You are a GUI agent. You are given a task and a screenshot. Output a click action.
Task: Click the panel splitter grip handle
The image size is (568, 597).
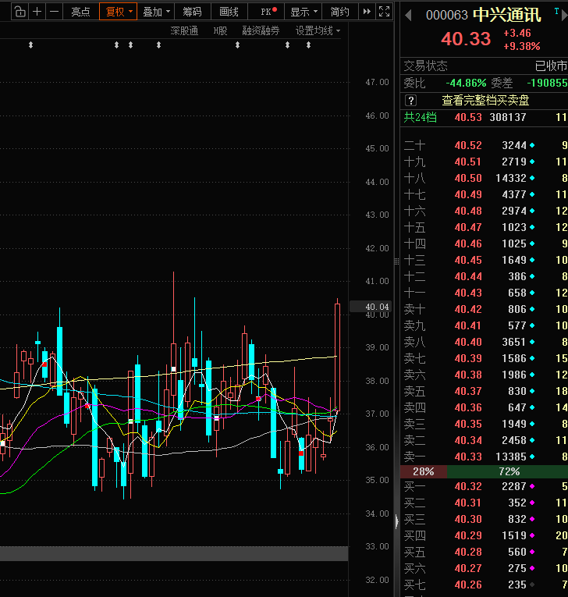click(x=396, y=261)
